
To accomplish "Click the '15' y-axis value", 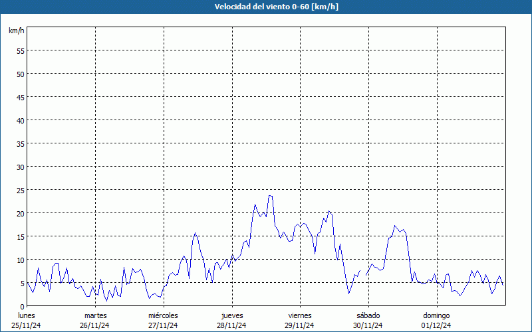I will (21, 236).
